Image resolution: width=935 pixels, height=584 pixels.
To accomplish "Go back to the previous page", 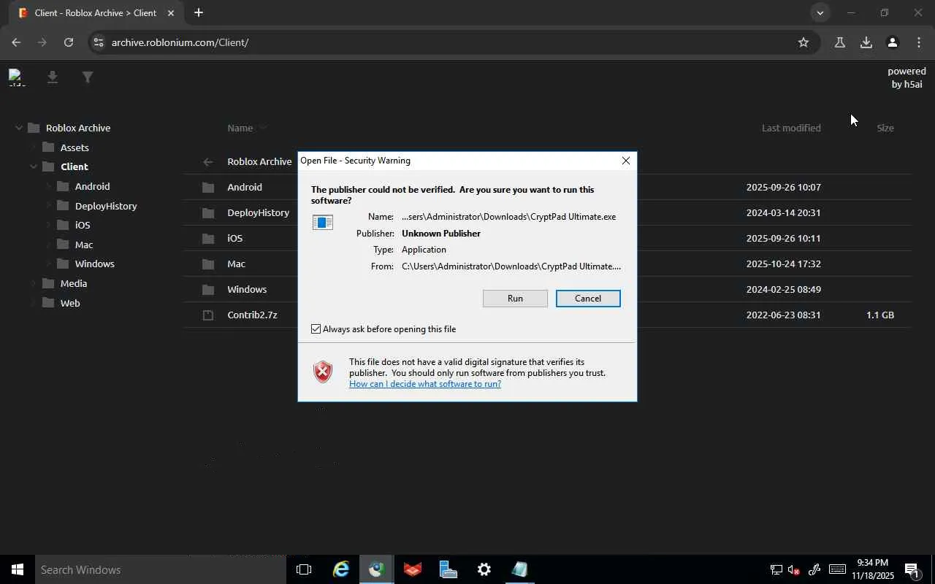I will (x=16, y=42).
